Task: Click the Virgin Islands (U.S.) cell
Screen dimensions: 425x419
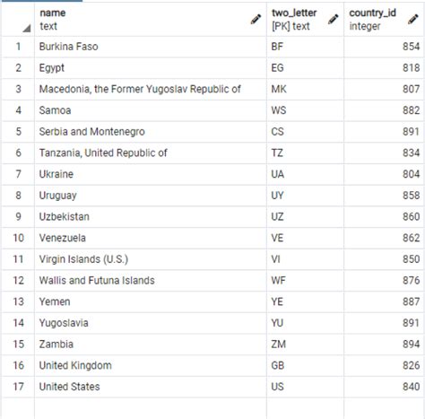Action: 151,259
